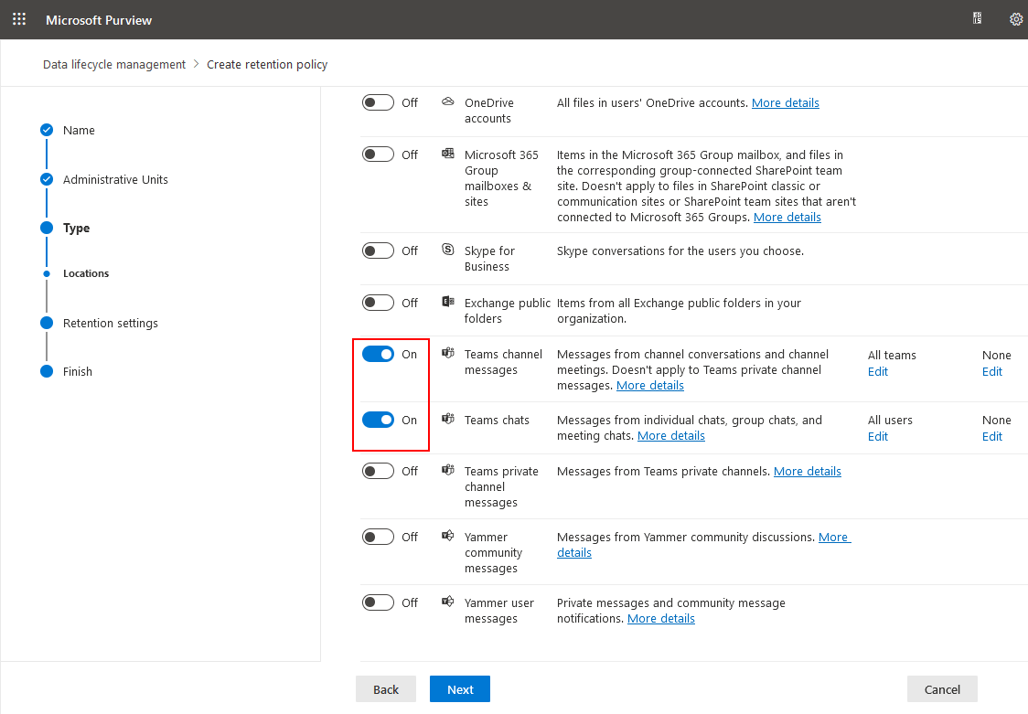Jump to the Retention settings step
Screen dimensions: 1028x714
pos(110,323)
